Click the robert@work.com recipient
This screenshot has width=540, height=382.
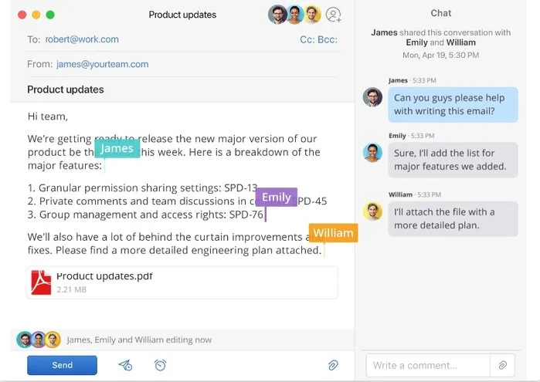pyautogui.click(x=82, y=39)
